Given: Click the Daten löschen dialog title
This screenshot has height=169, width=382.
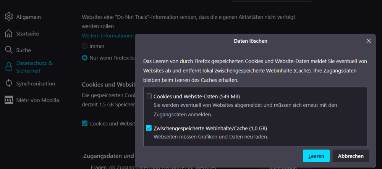Looking at the screenshot, I should [x=250, y=41].
